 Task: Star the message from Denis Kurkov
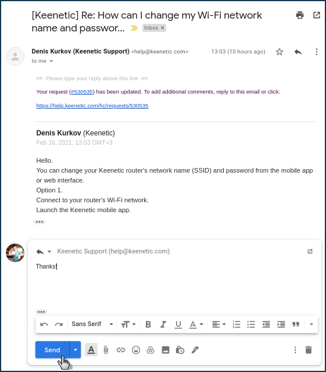(x=280, y=52)
